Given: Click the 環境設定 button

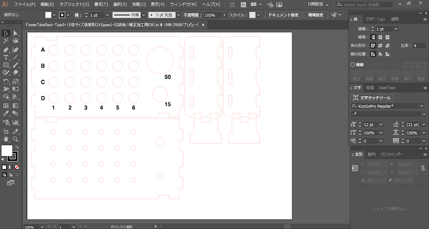Looking at the screenshot, I should pos(315,15).
